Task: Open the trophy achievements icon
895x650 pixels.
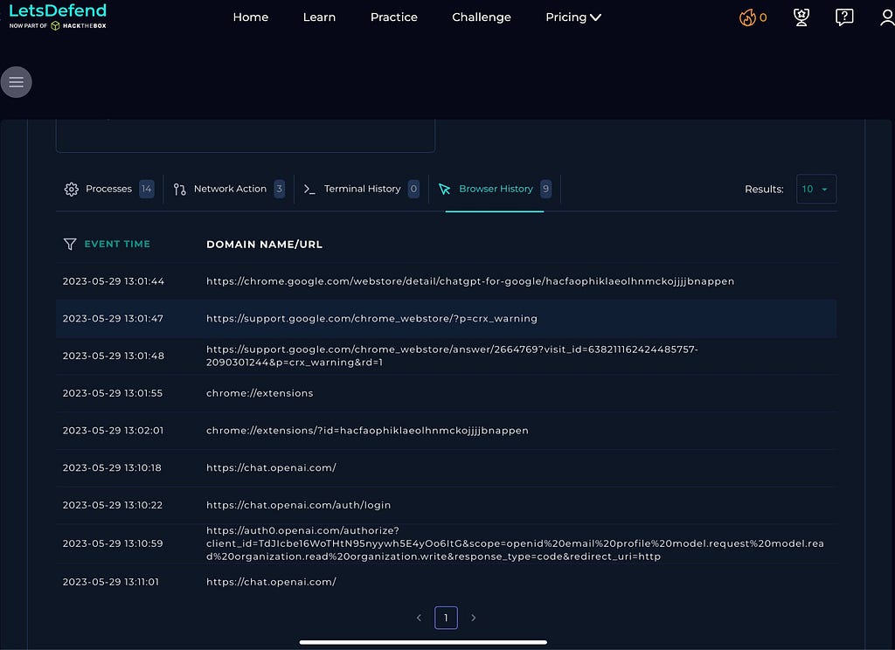Action: coord(801,17)
